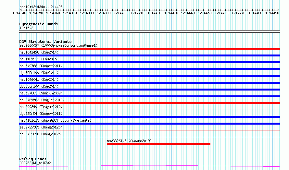The height and width of the screenshot is (170, 289).
Task: Select nsv1046041 (Coe2014) label
Action: tap(39, 79)
